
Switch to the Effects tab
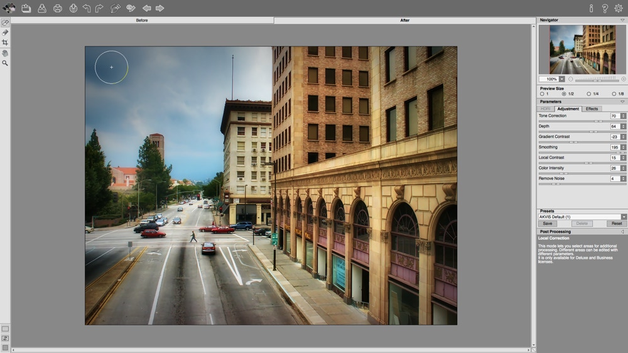tap(592, 109)
